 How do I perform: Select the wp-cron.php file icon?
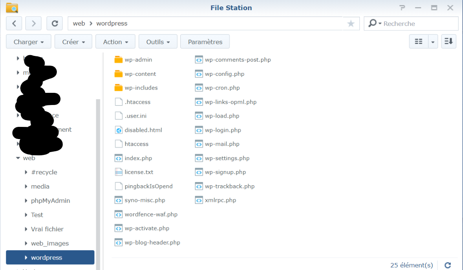[199, 88]
